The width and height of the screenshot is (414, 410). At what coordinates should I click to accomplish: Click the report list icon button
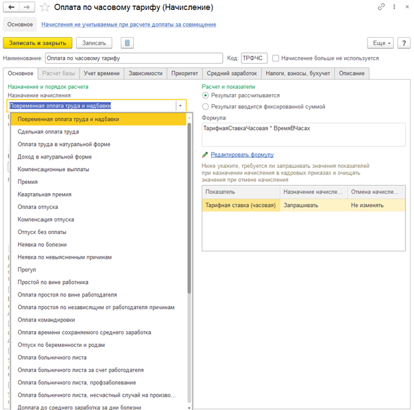tap(127, 42)
